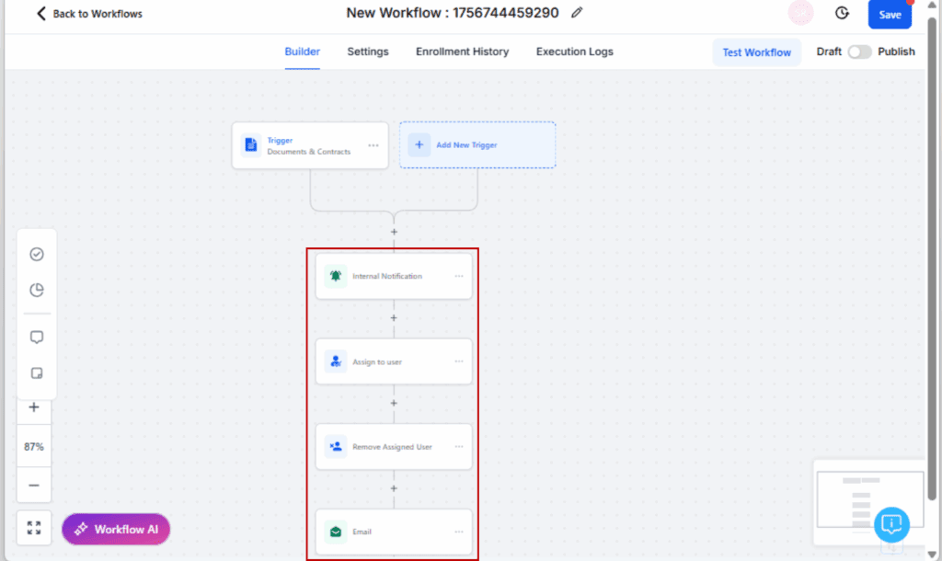Add a step between Internal Notification and Assign to user
Screen dimensions: 942x561
pyautogui.click(x=394, y=317)
